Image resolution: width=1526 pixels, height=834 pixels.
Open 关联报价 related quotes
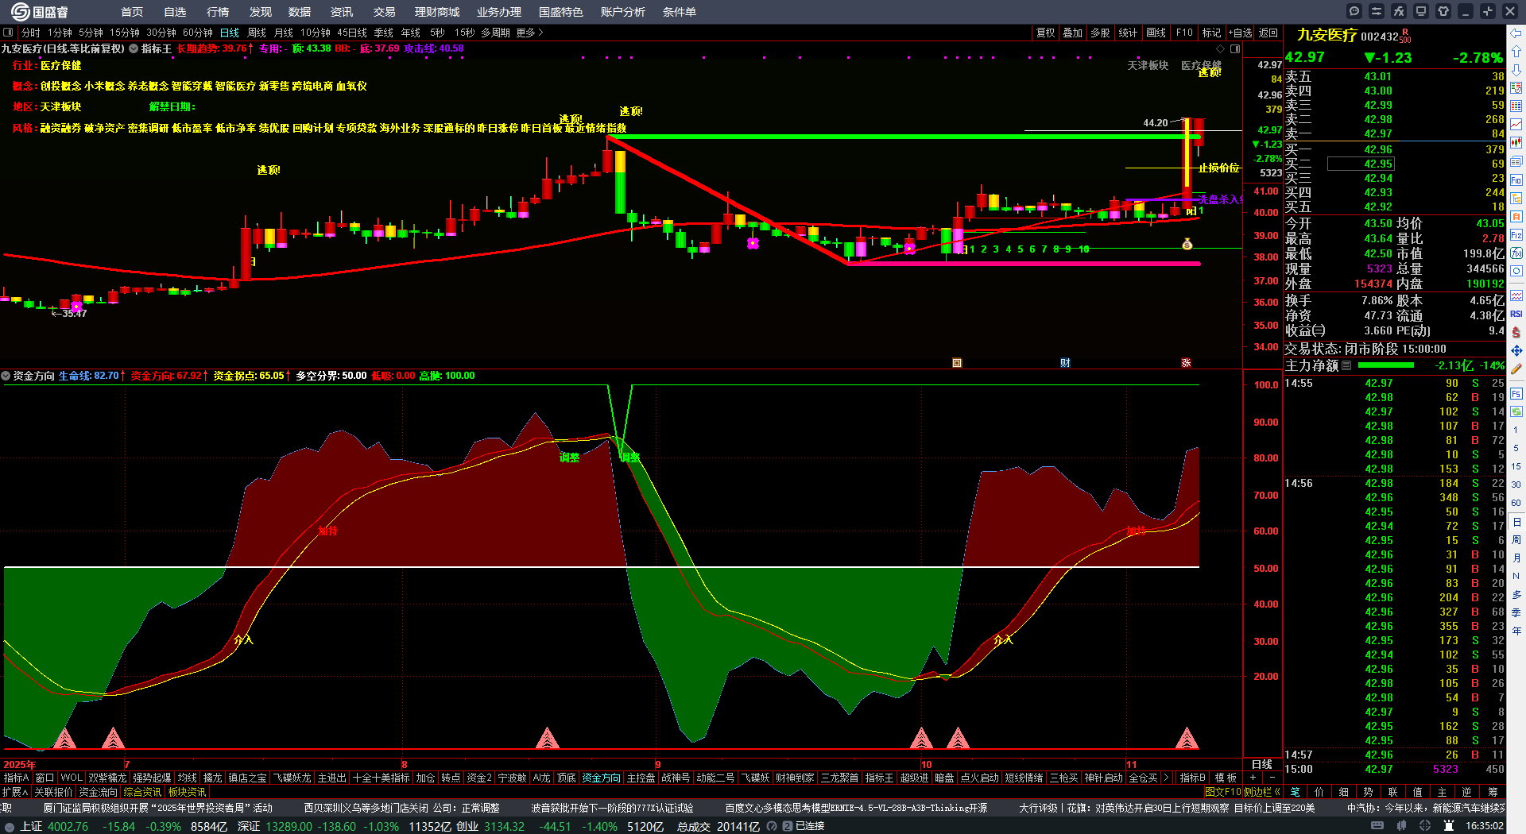53,792
